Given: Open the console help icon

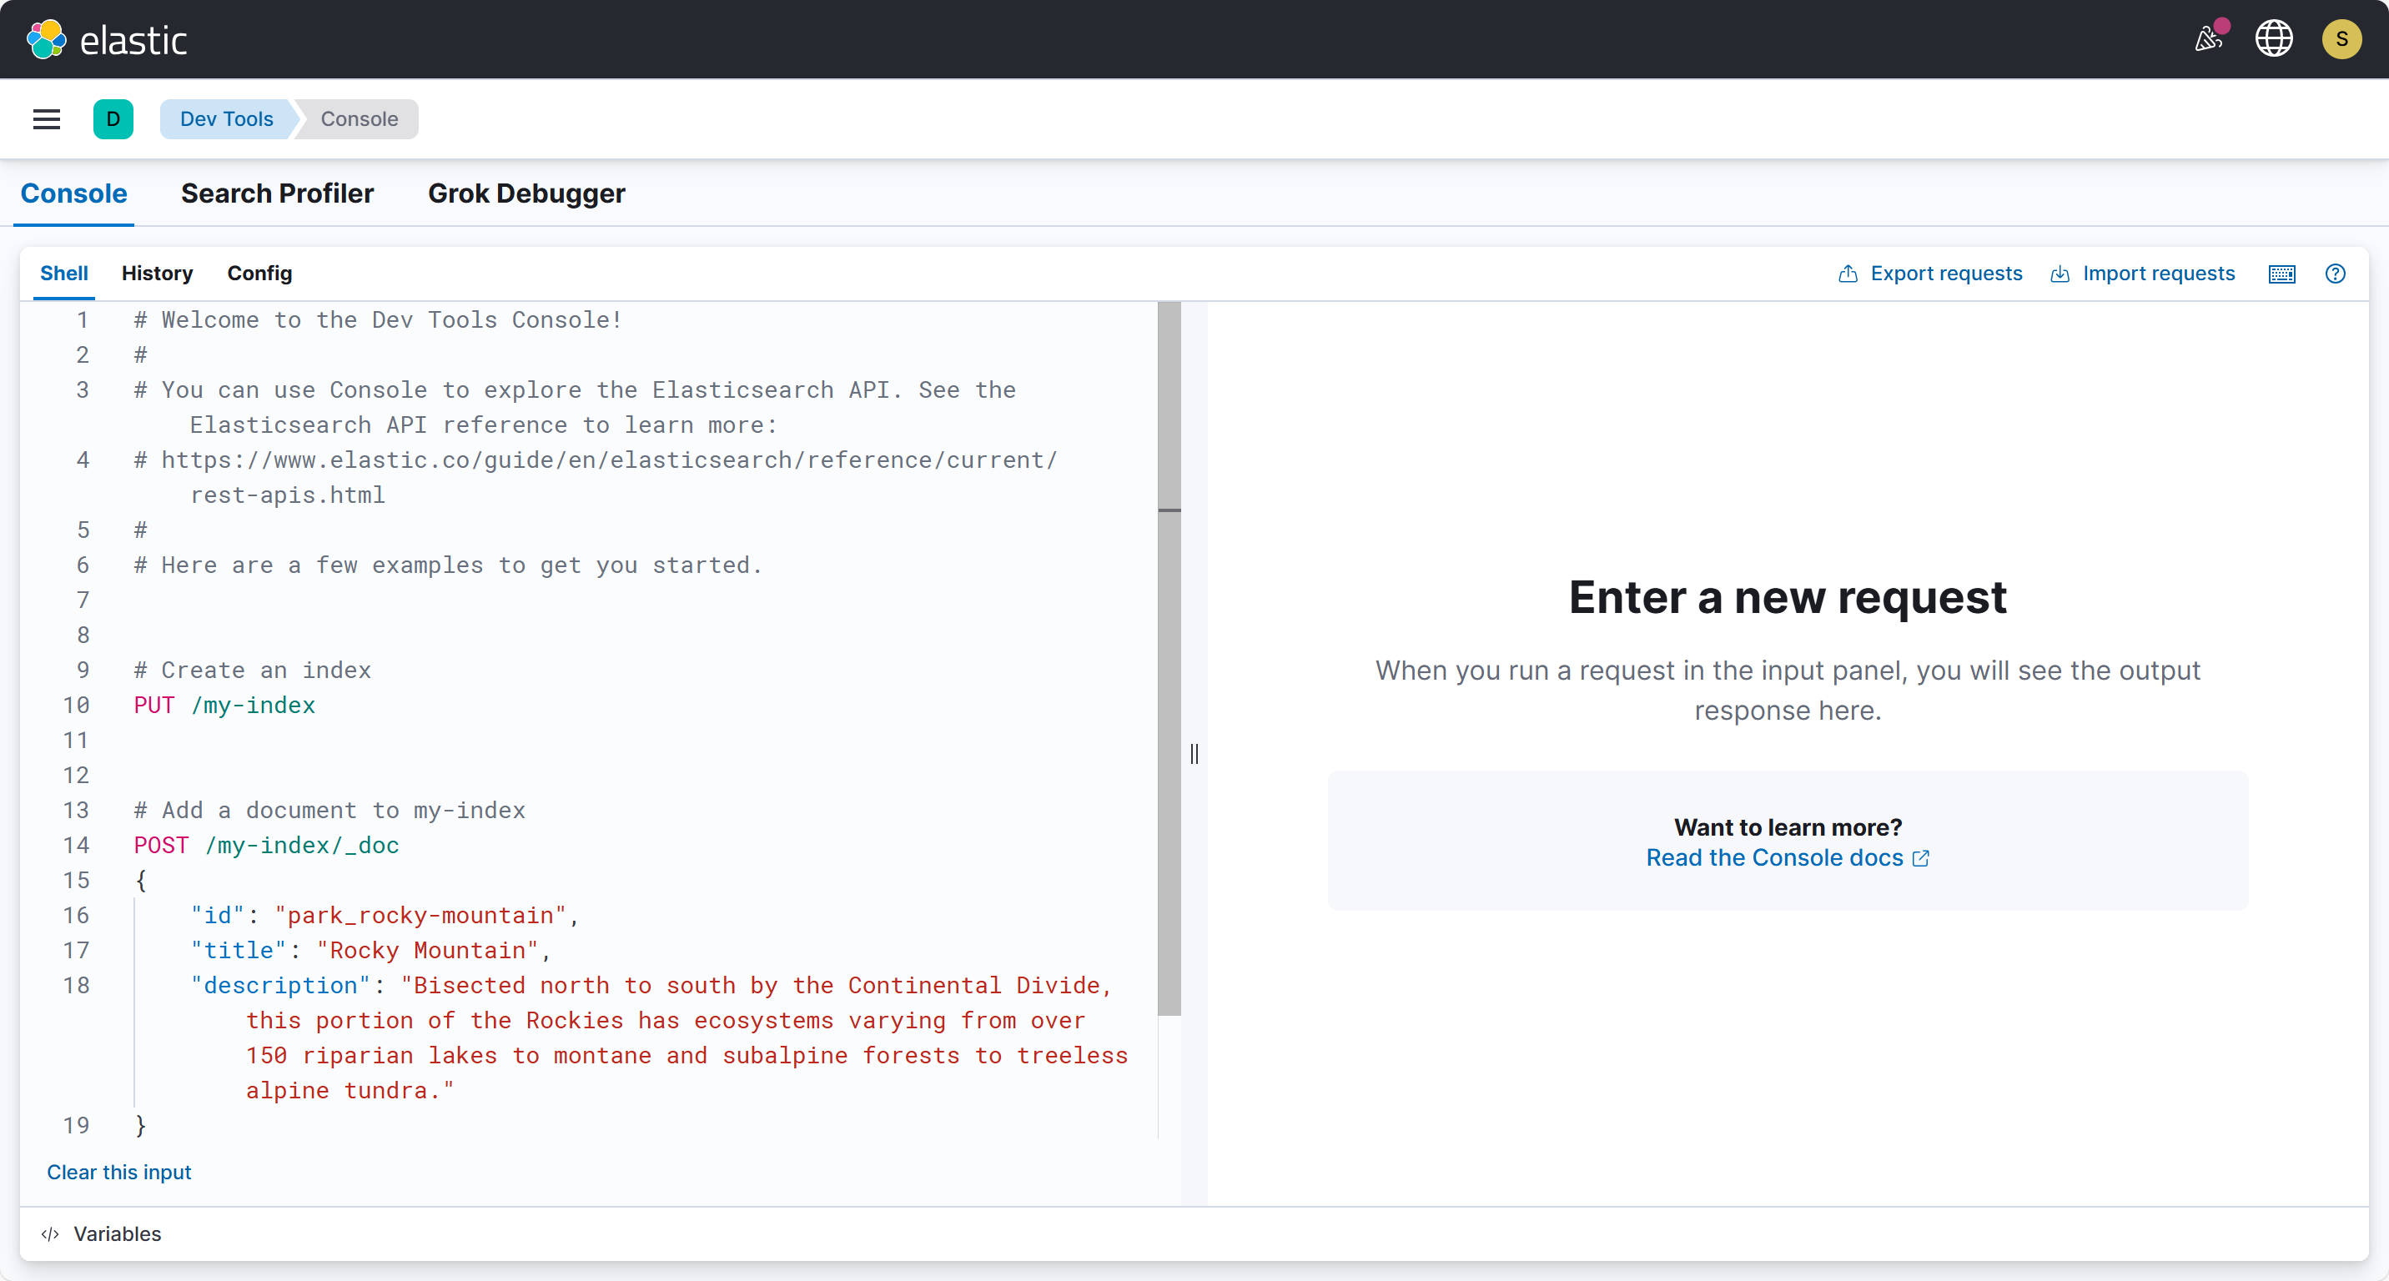Looking at the screenshot, I should [2336, 274].
